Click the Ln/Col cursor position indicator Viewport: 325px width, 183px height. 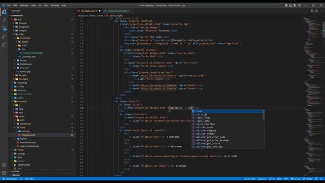249,179
